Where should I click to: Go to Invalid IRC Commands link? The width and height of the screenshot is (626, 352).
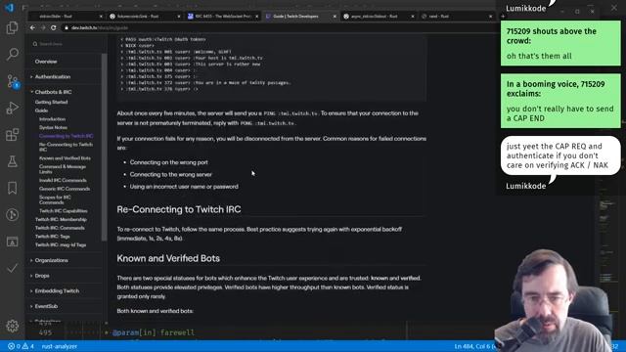click(x=63, y=180)
